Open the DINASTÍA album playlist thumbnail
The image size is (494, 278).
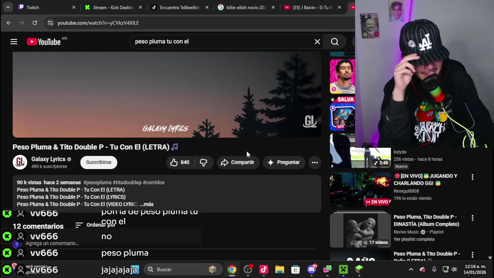coord(360,230)
